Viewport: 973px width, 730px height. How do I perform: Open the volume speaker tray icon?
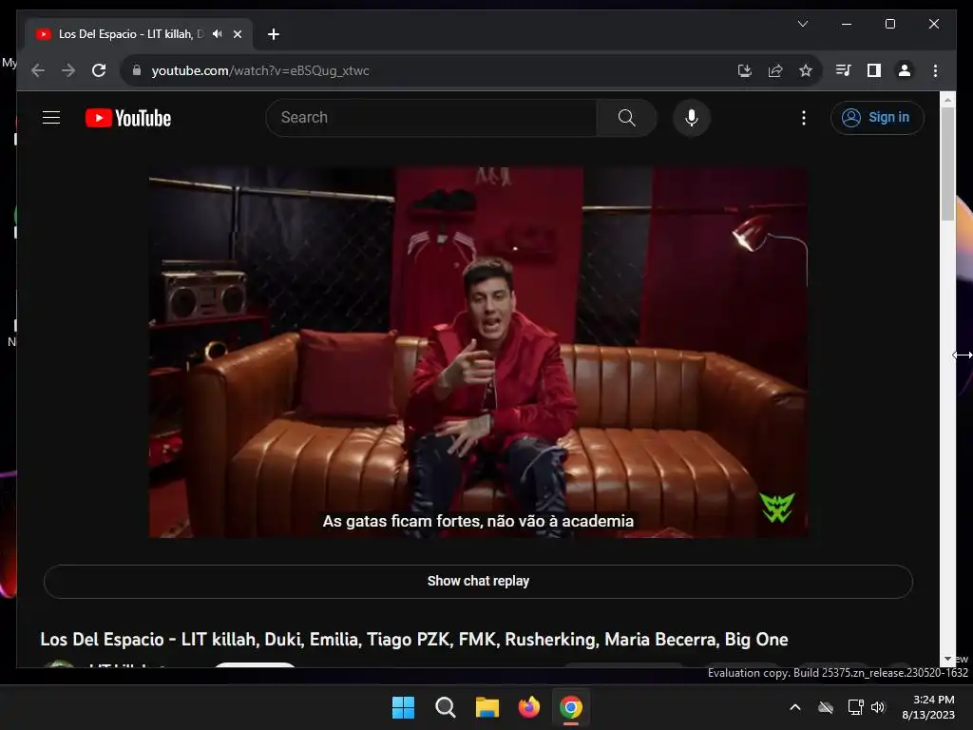point(877,707)
